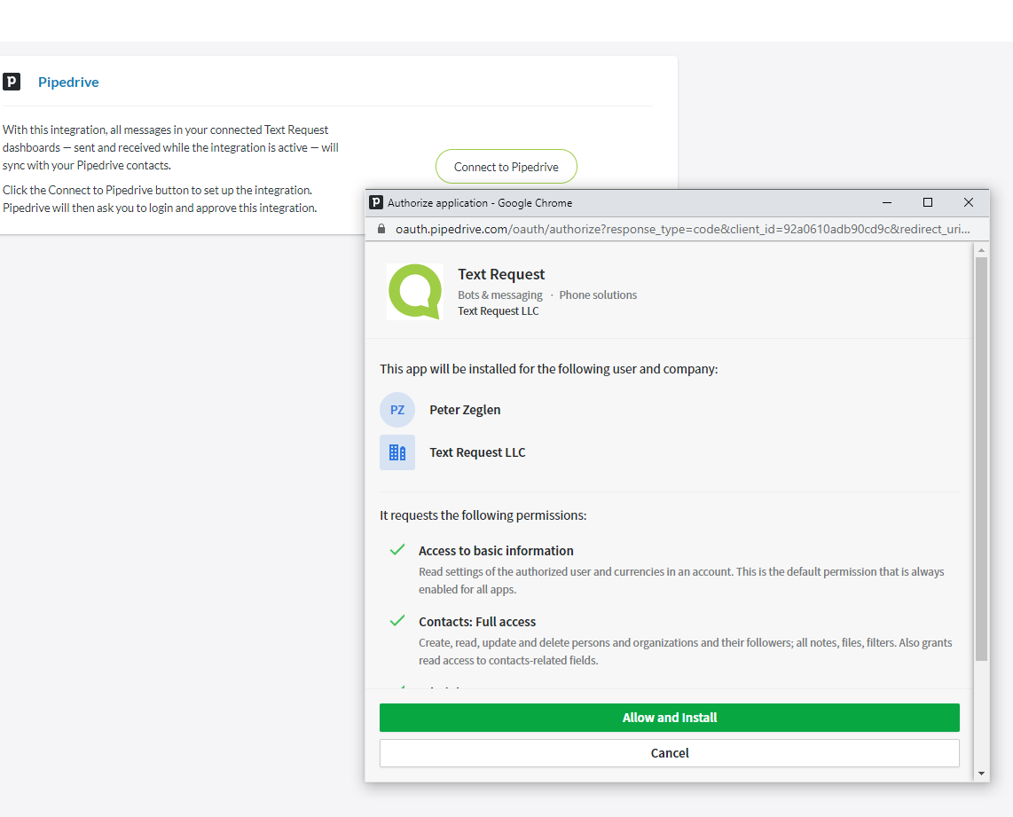Click the Phone solutions category label
Viewport: 1013px width, 817px height.
pyautogui.click(x=598, y=295)
